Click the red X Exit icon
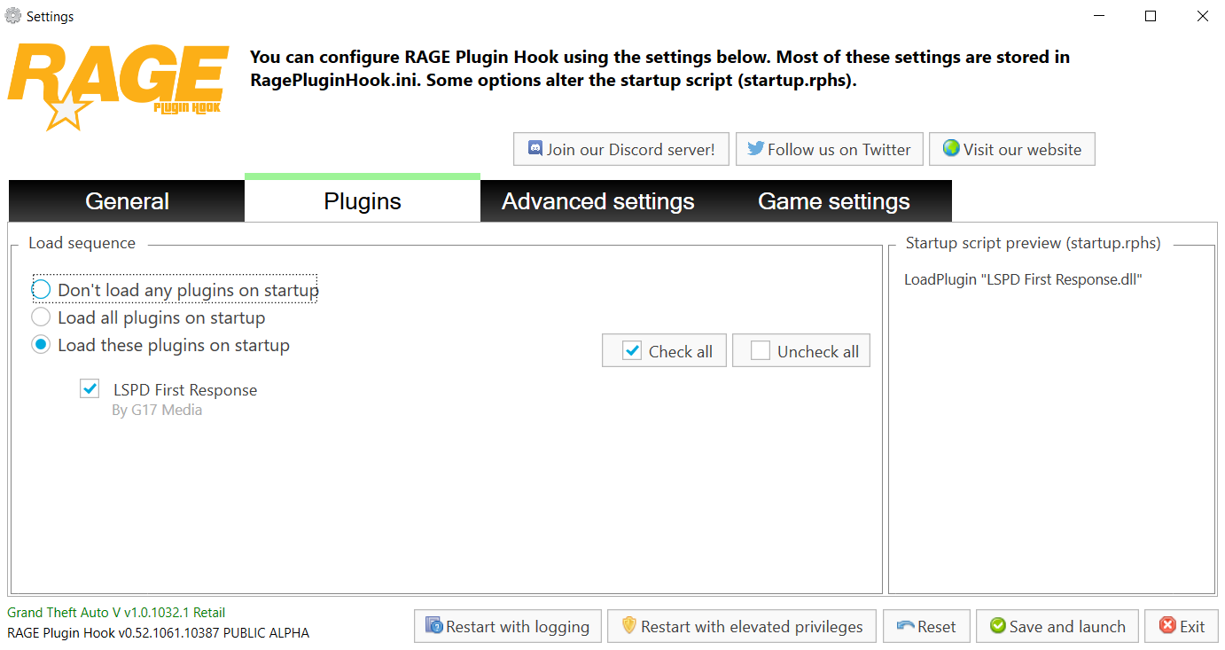The height and width of the screenshot is (650, 1225). [x=1166, y=626]
